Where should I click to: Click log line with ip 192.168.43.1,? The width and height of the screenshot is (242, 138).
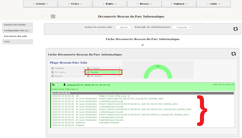coord(120,115)
